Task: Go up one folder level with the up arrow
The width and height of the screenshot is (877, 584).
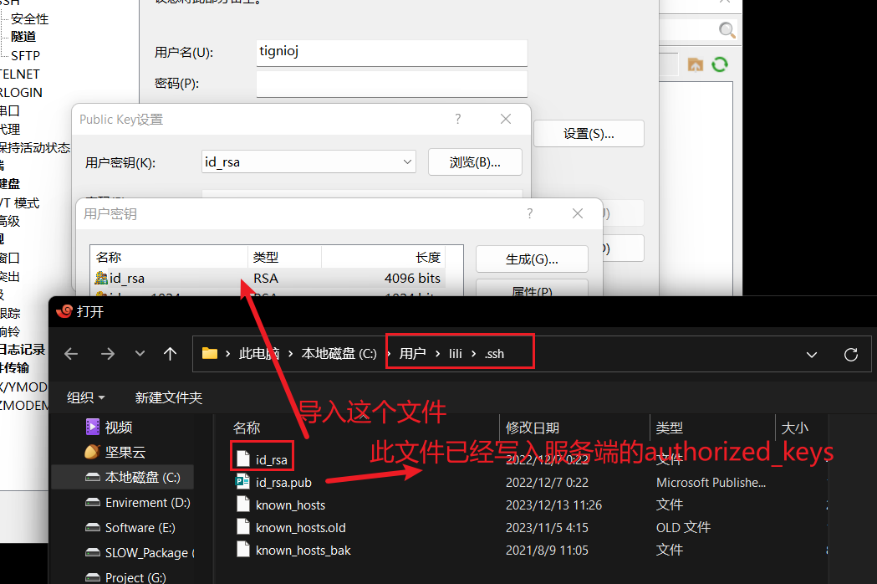Action: (x=171, y=354)
